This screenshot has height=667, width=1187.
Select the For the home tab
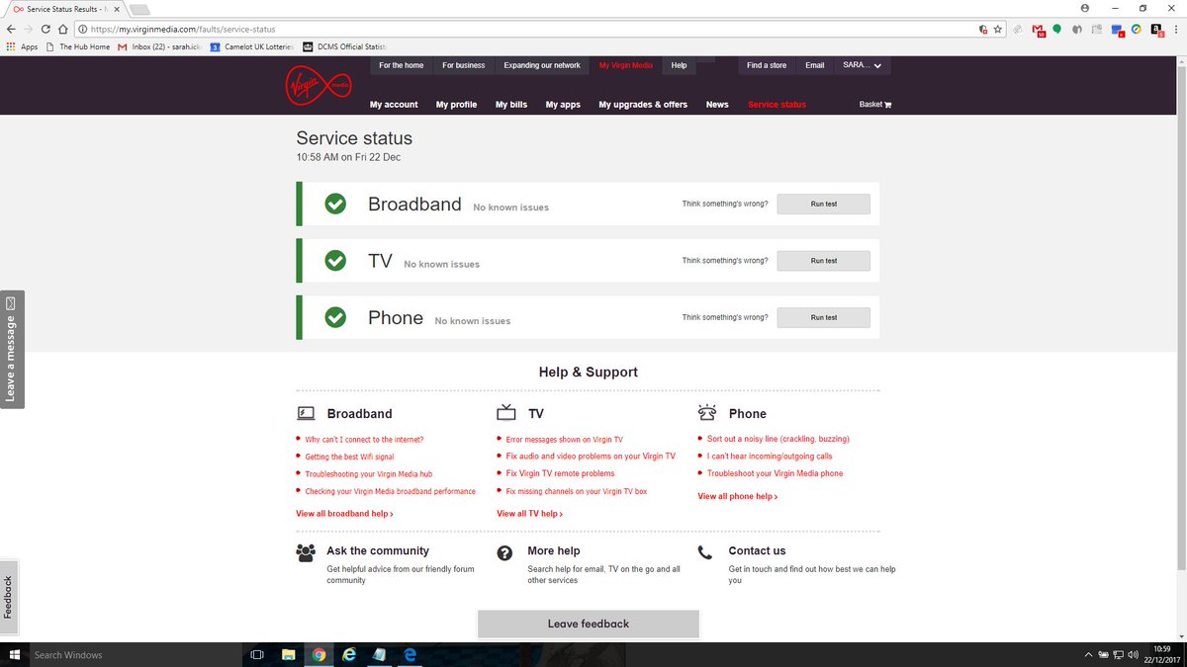[402, 65]
